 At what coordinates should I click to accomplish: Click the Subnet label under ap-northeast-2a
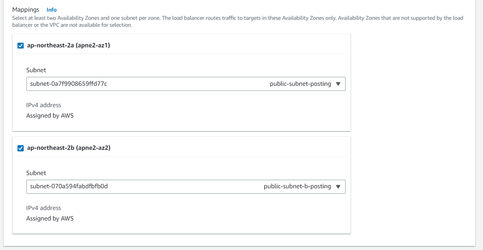click(x=36, y=70)
